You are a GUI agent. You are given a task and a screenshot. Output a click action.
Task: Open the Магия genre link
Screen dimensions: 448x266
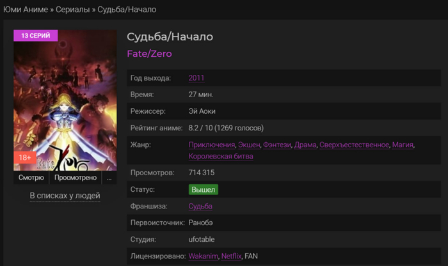403,145
